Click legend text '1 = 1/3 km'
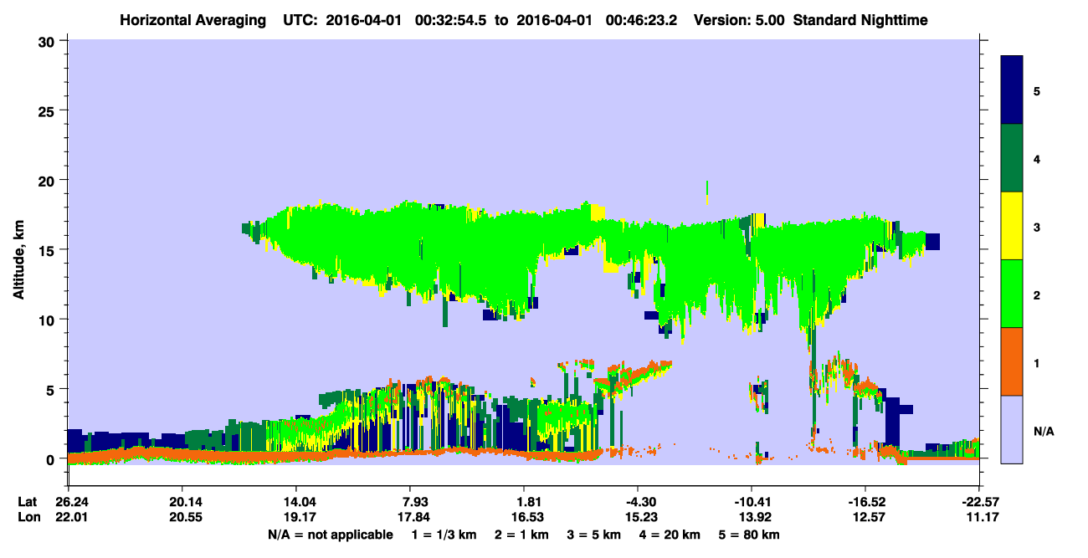The width and height of the screenshot is (1088, 558). (446, 535)
